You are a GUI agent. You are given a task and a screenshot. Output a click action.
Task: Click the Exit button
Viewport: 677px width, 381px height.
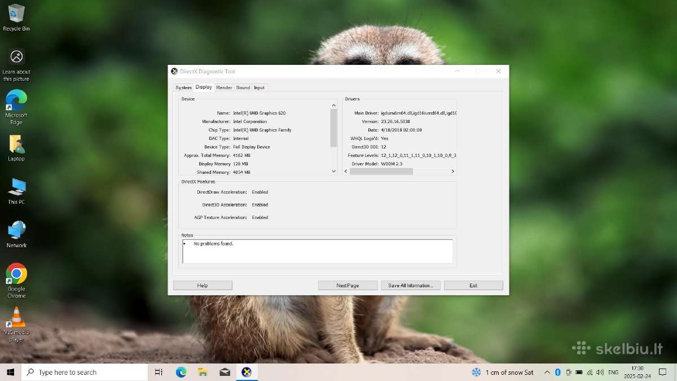click(473, 286)
